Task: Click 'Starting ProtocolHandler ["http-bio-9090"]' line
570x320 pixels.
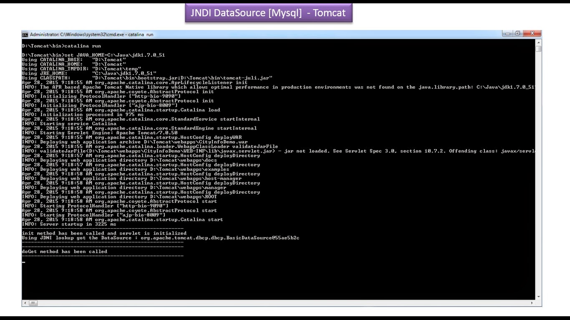Action: click(x=95, y=206)
